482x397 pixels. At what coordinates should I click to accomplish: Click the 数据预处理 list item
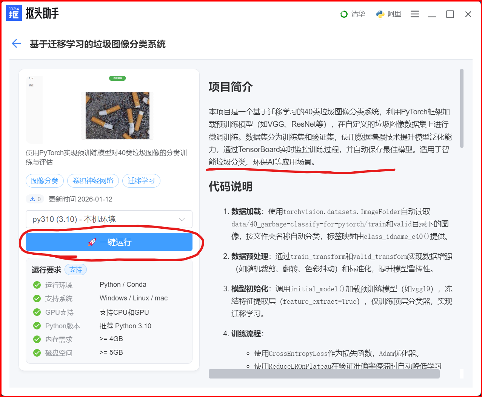point(342,263)
